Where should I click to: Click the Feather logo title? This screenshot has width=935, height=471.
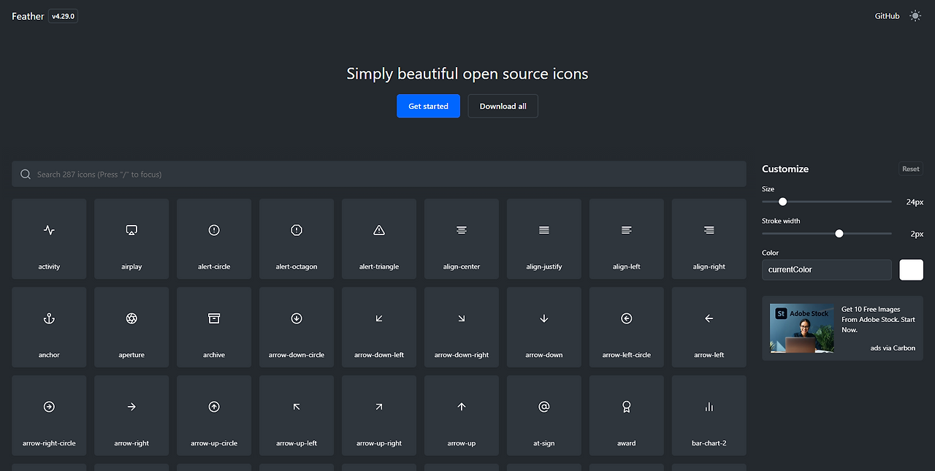click(x=28, y=16)
